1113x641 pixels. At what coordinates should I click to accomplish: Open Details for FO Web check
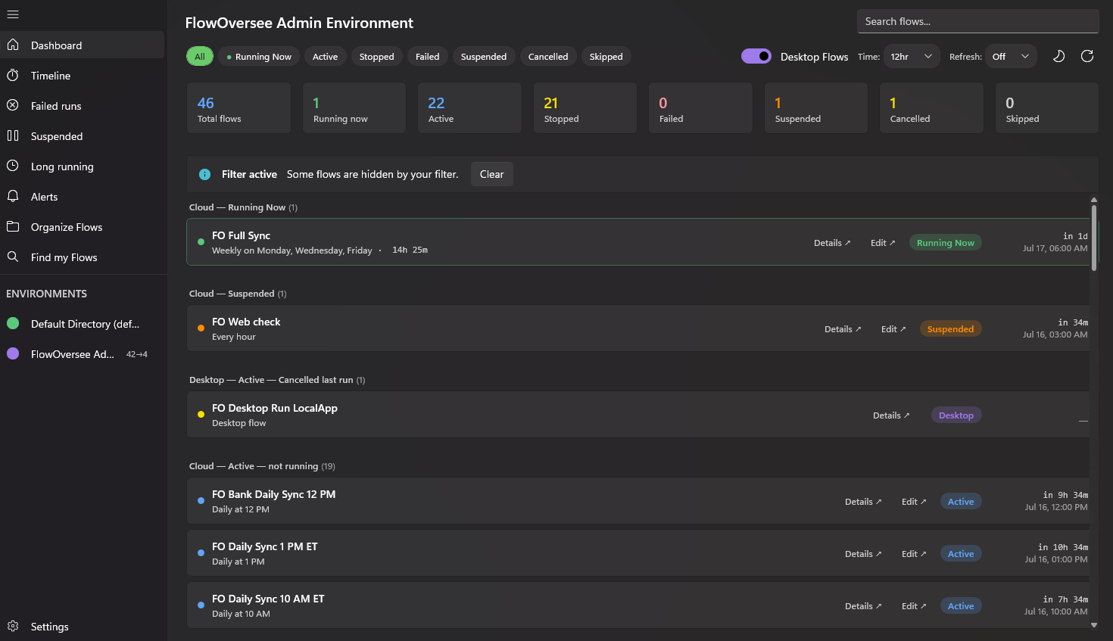pyautogui.click(x=843, y=329)
